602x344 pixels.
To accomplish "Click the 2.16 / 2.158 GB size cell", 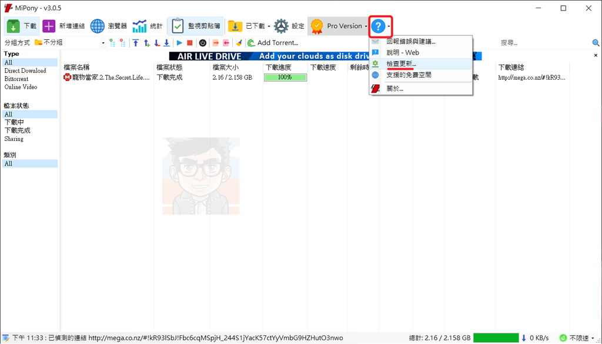I will click(232, 77).
